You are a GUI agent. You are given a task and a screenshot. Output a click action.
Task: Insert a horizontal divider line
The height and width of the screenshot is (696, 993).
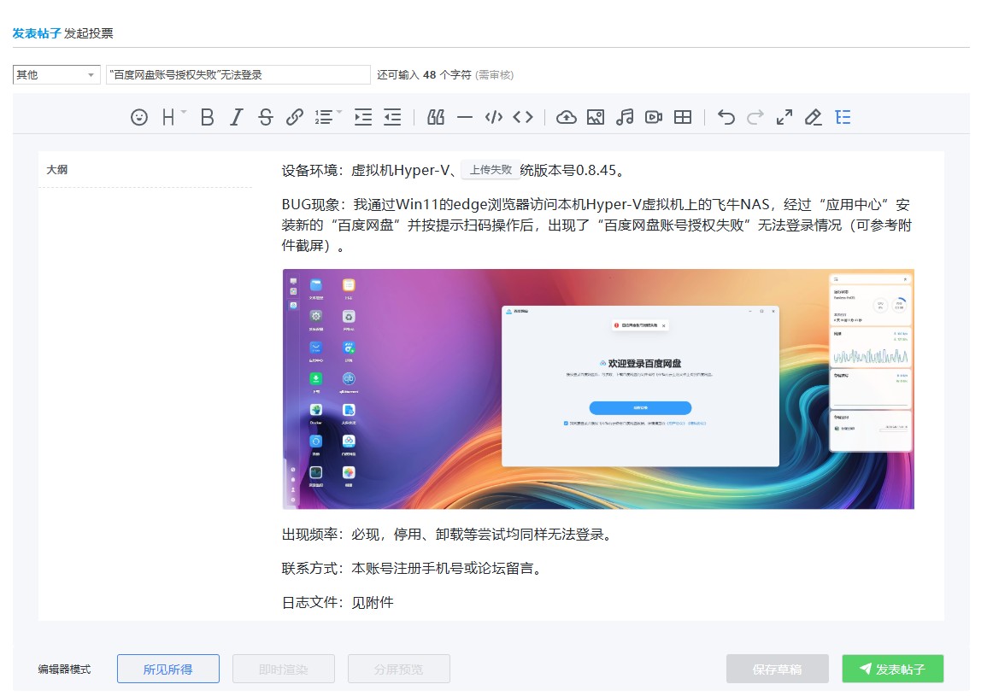click(465, 117)
